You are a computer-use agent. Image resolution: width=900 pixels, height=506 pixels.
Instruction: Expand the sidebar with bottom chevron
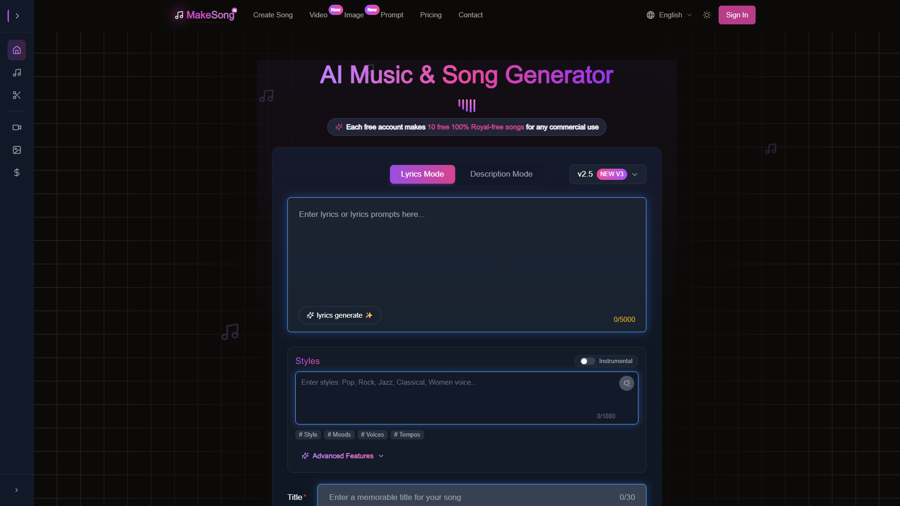[x=16, y=490]
